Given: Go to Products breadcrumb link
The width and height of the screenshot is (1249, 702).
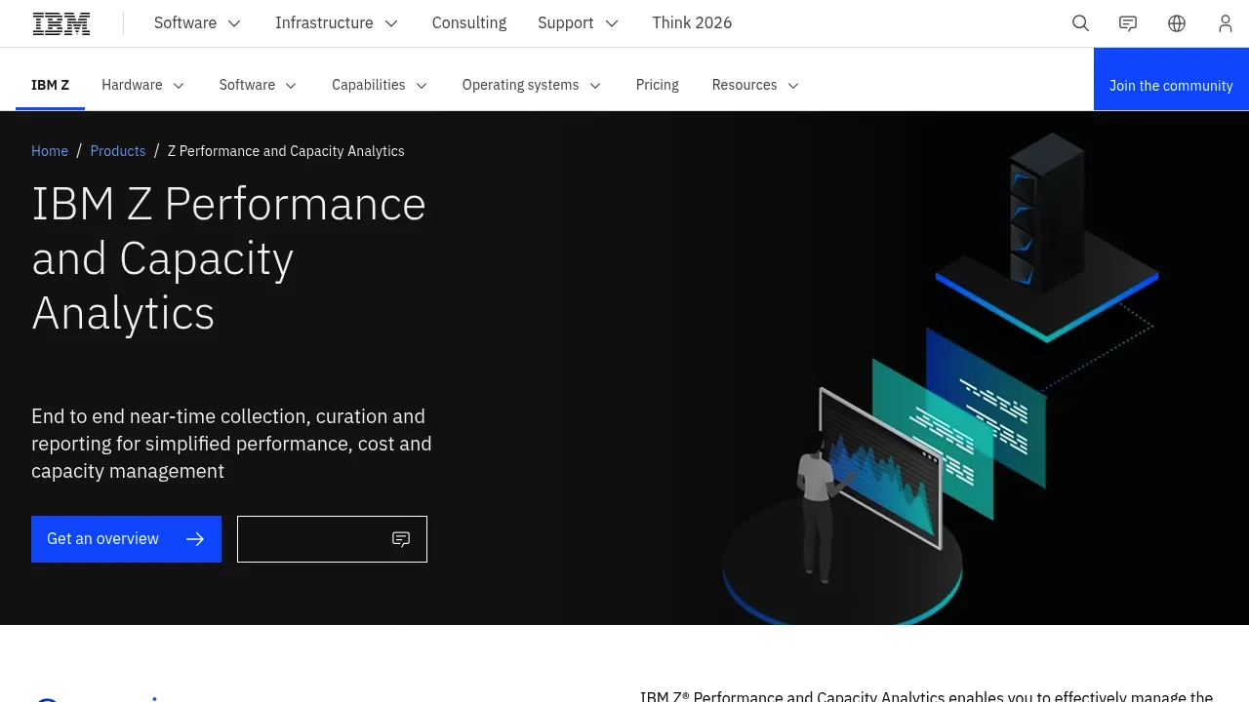Looking at the screenshot, I should click(x=118, y=151).
